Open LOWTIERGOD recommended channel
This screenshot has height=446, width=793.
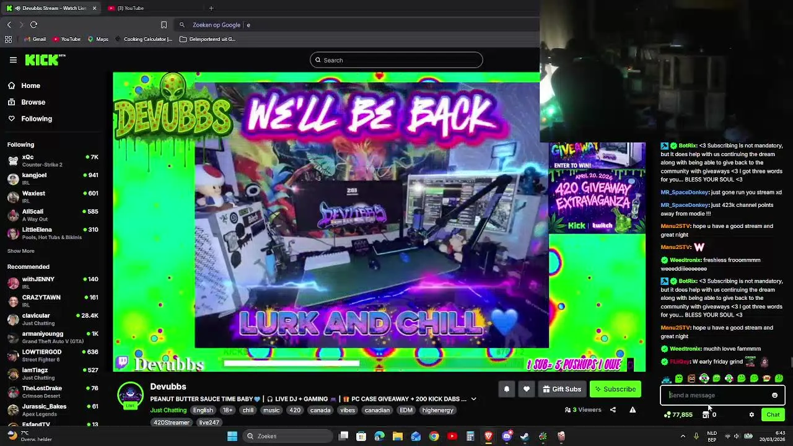(53, 356)
